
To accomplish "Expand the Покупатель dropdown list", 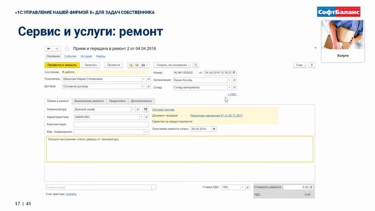I will (x=144, y=79).
